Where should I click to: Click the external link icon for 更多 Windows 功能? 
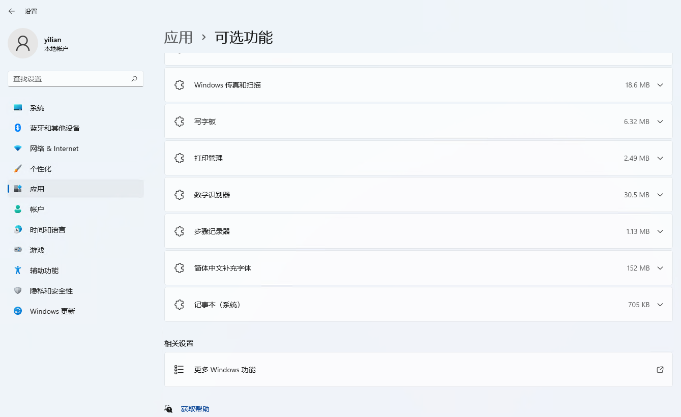(x=660, y=370)
